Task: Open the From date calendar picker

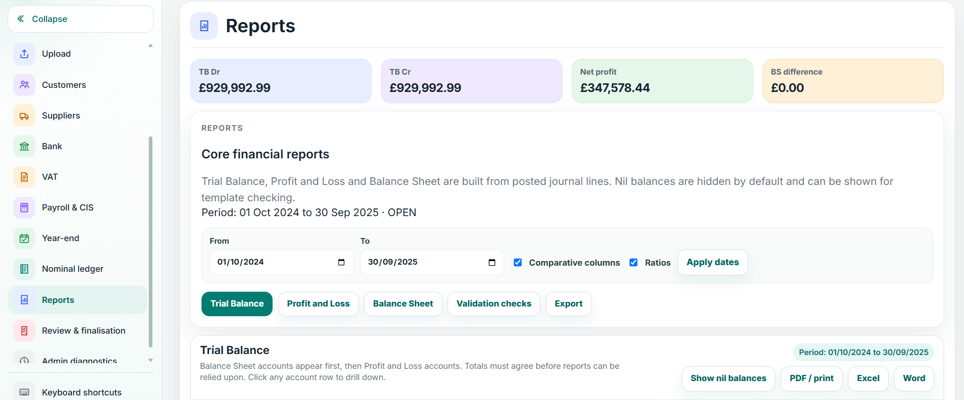Action: [341, 262]
